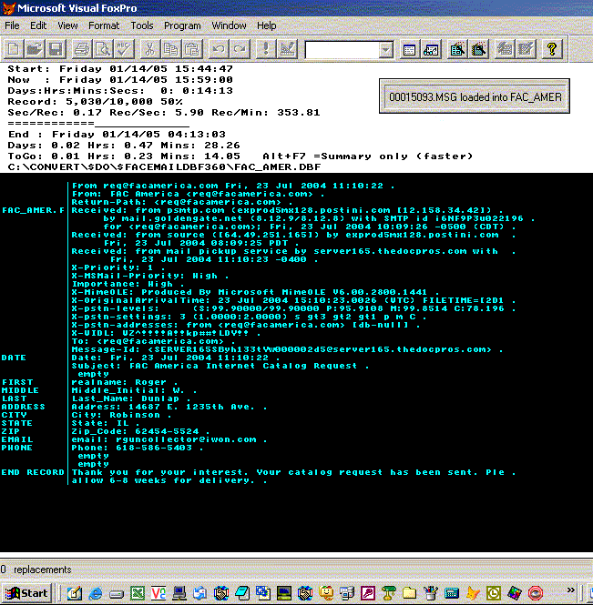593x605 pixels.
Task: Click the red key icon in the quick launch
Action: [x=367, y=593]
